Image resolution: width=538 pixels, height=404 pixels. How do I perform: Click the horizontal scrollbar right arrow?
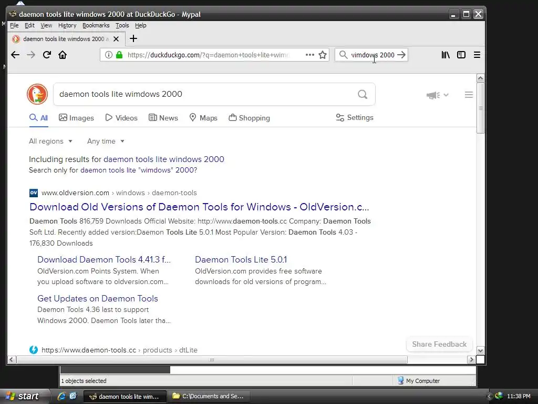pyautogui.click(x=471, y=359)
